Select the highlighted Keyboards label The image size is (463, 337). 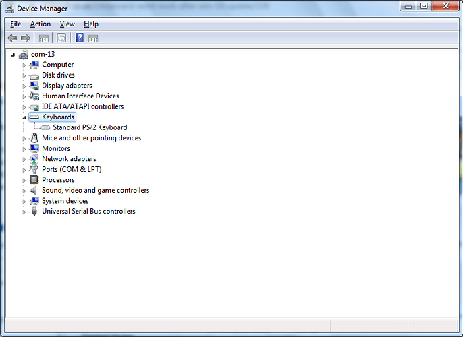point(58,117)
